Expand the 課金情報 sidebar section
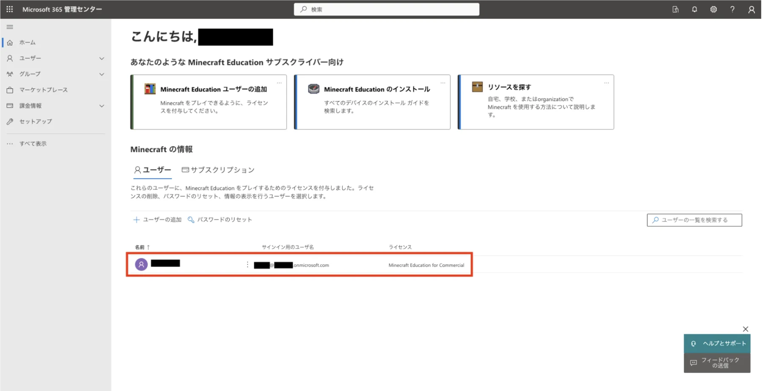This screenshot has height=391, width=762. coord(102,106)
